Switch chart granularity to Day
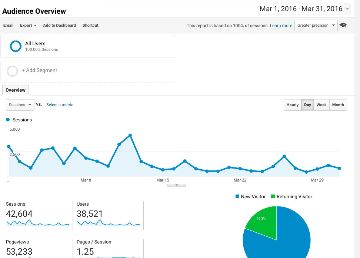The height and width of the screenshot is (258, 360). [x=307, y=105]
